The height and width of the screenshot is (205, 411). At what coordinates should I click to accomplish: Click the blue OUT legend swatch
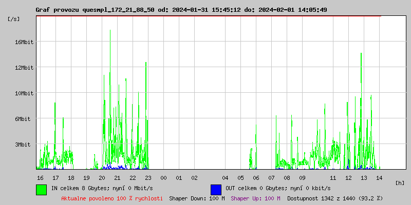point(216,189)
